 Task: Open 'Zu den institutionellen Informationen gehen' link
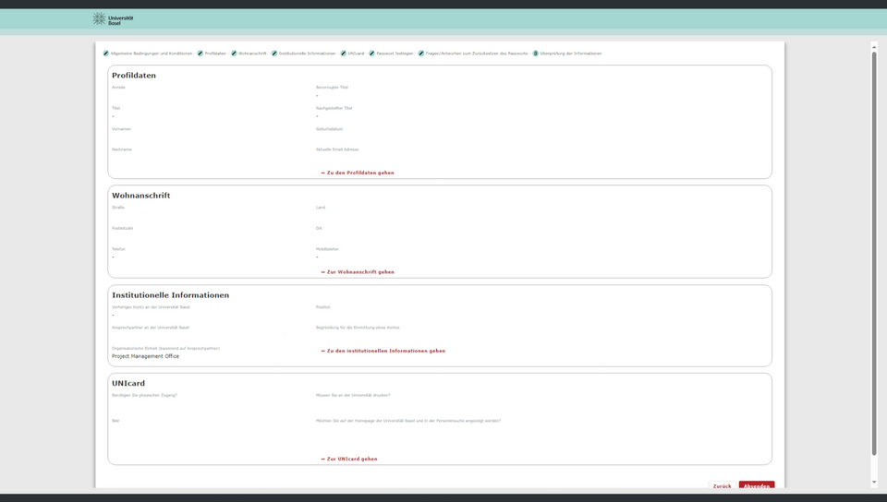(x=383, y=351)
